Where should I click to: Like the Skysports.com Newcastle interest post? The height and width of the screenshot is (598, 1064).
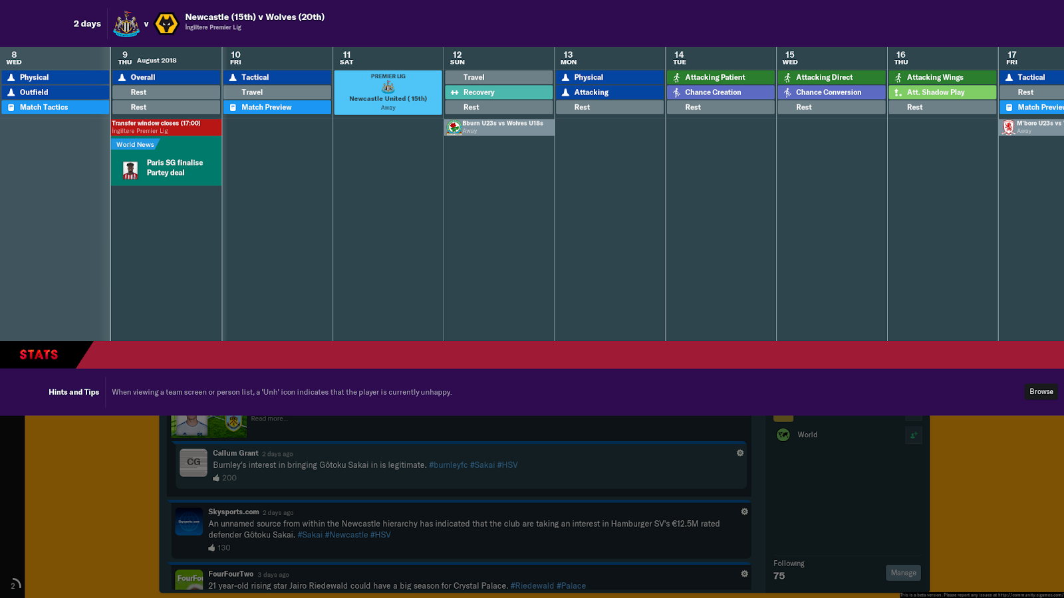tap(211, 548)
